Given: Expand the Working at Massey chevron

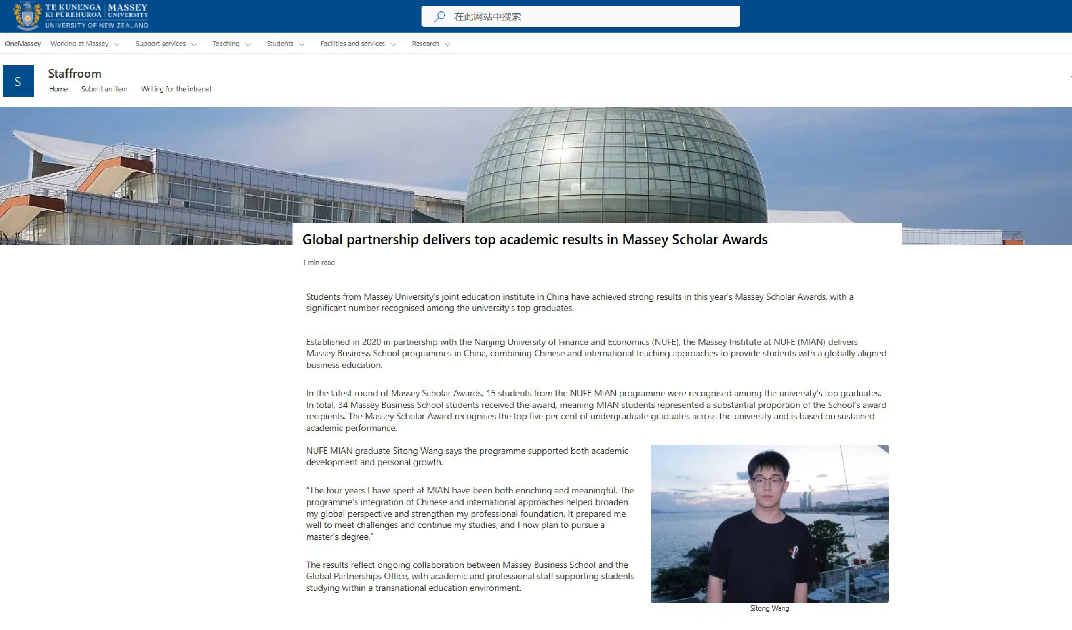Looking at the screenshot, I should click(x=117, y=44).
